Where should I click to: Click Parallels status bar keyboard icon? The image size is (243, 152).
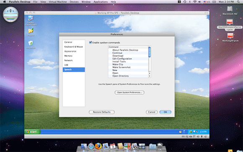(x=183, y=137)
